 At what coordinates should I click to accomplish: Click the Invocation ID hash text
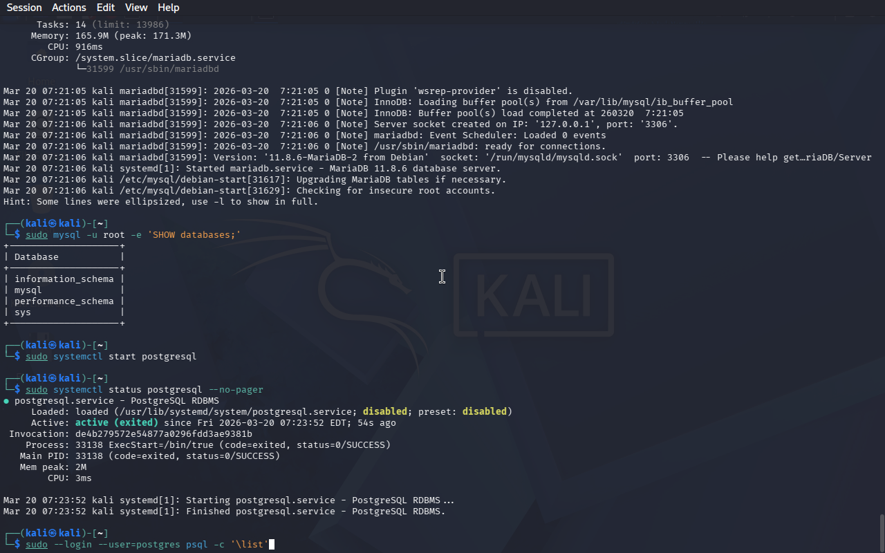click(163, 434)
